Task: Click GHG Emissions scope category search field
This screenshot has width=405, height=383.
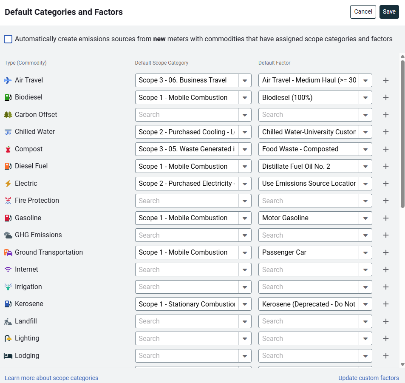Action: tap(187, 235)
